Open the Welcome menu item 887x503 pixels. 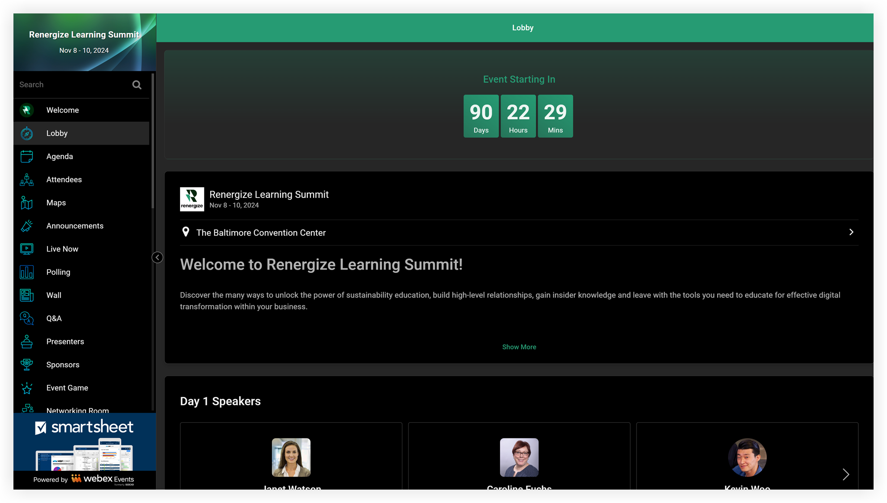pos(82,110)
